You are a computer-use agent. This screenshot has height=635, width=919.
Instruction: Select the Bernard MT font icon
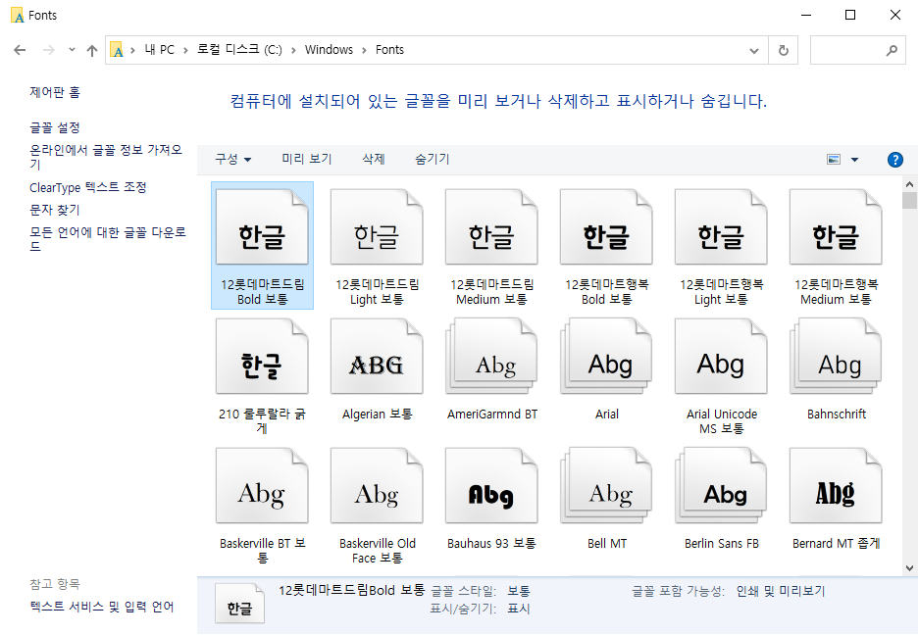click(837, 486)
